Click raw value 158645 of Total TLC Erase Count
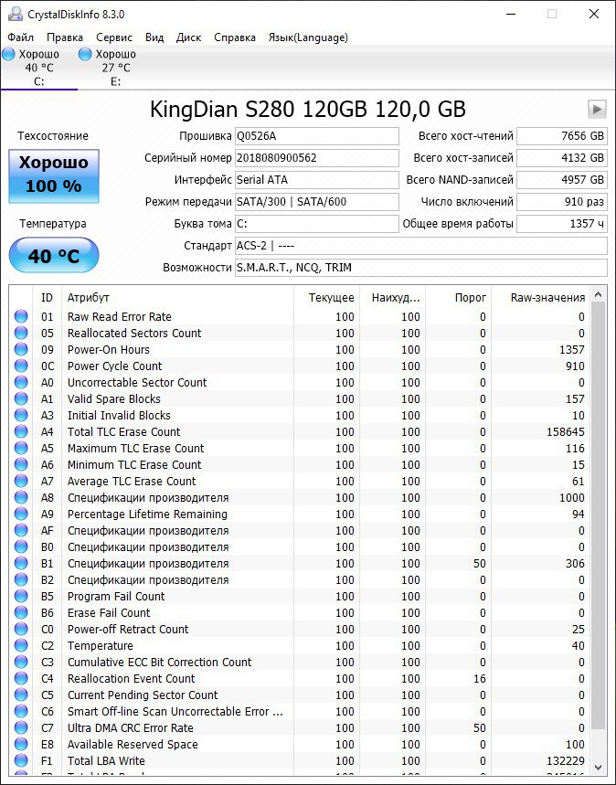Image resolution: width=616 pixels, height=785 pixels. click(x=566, y=431)
